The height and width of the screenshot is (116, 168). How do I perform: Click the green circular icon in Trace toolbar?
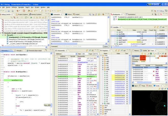(151, 54)
